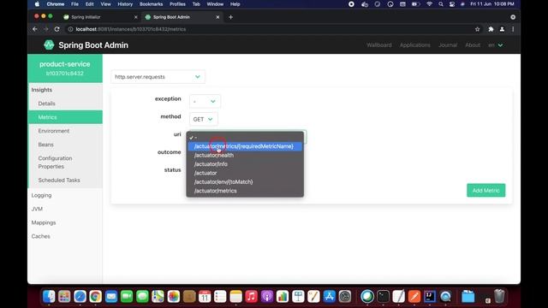Open Calendar from the dock

[x=205, y=297]
